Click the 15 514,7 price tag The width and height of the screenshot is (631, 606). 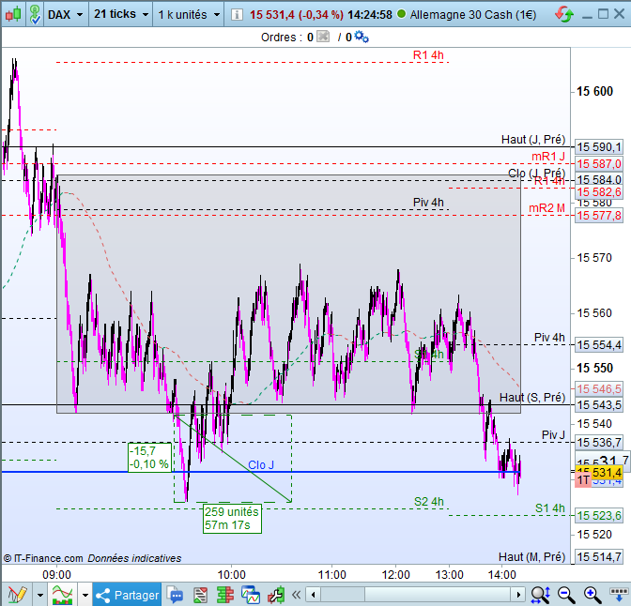click(599, 557)
